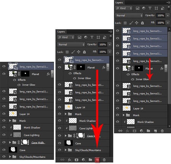
Task: Expand Monk group in middle panel
Action: (x=66, y=114)
